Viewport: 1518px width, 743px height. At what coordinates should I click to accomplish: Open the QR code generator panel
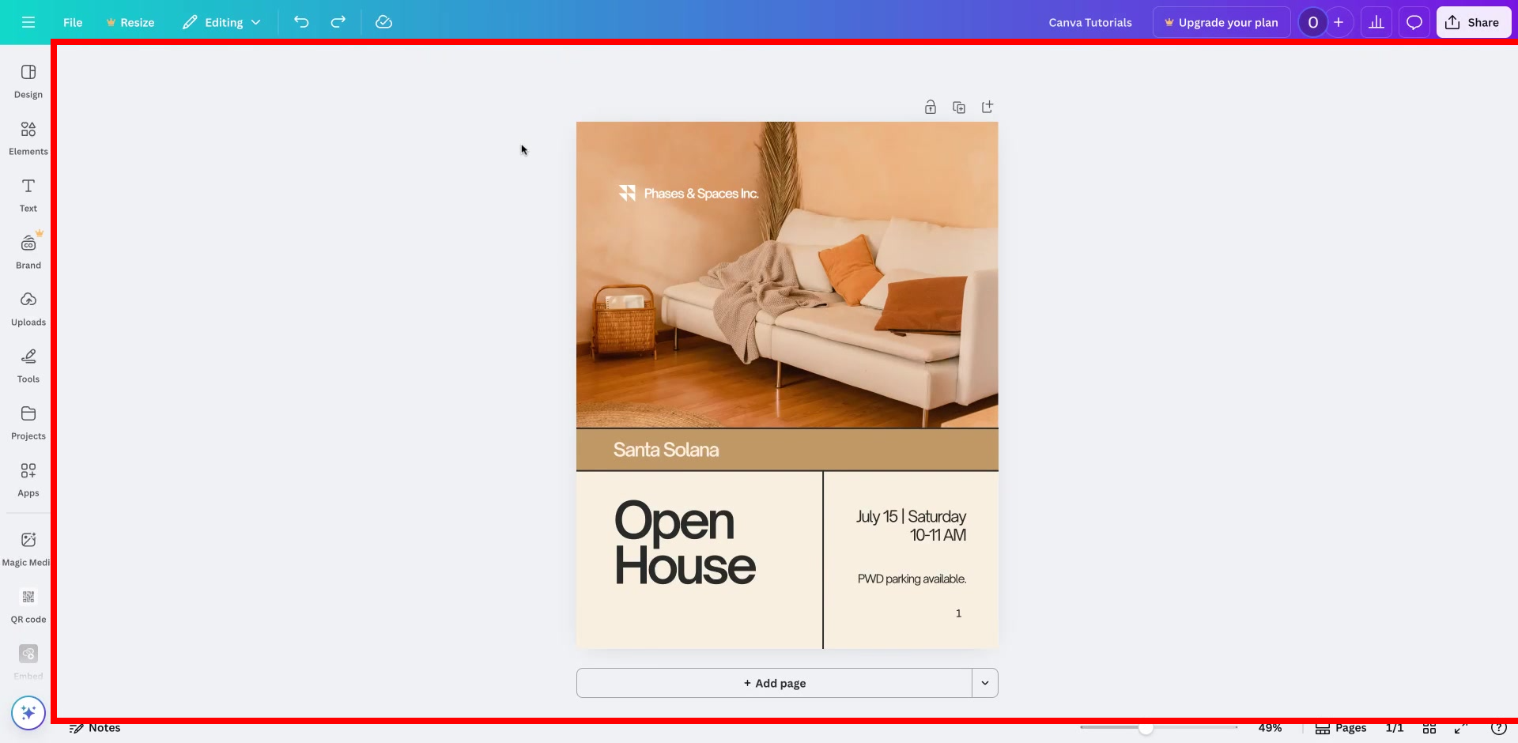pos(28,605)
